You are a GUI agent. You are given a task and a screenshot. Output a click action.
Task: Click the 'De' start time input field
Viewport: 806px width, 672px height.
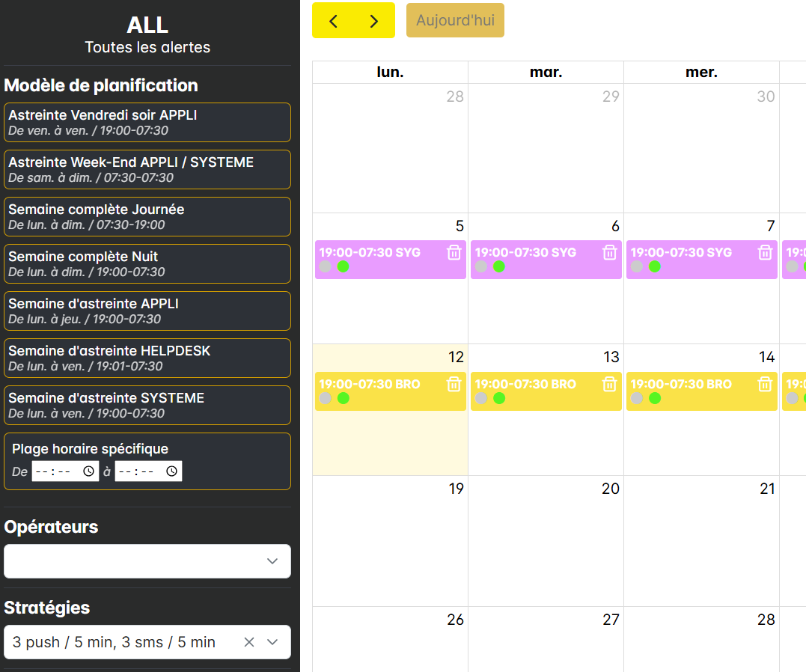pyautogui.click(x=65, y=471)
